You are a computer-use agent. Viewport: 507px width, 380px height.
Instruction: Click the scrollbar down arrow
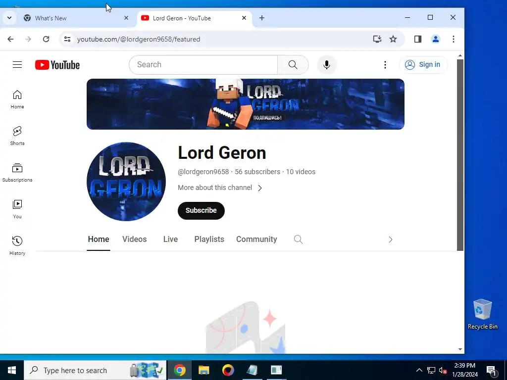(460, 349)
